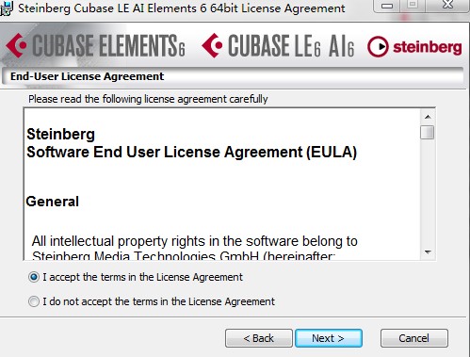
Task: Click the 'I accept the terms' label text
Action: (143, 277)
